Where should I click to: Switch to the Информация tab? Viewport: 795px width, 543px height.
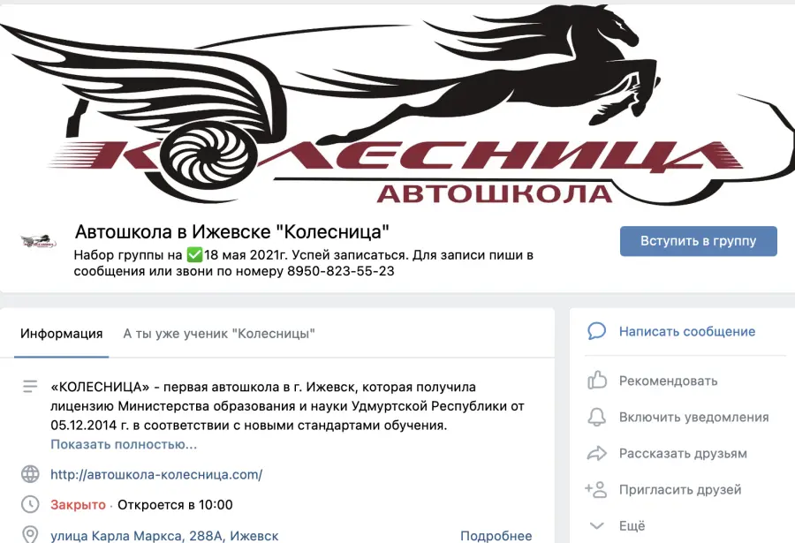coord(61,334)
